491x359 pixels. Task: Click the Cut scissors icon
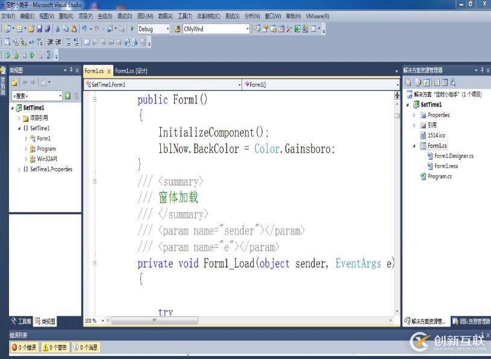[x=58, y=29]
